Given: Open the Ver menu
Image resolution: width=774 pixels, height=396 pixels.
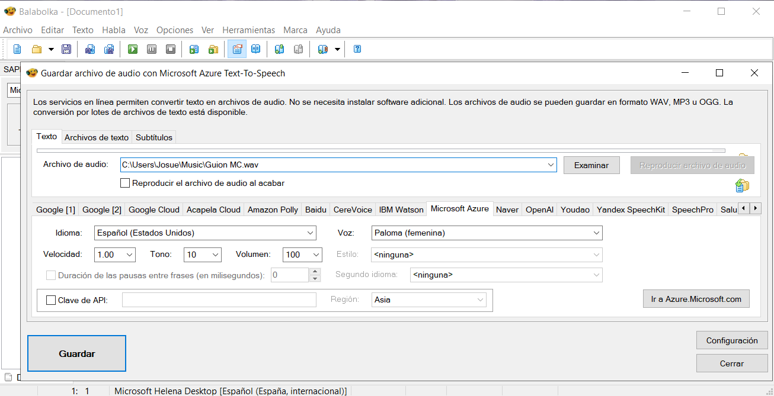Looking at the screenshot, I should tap(208, 30).
